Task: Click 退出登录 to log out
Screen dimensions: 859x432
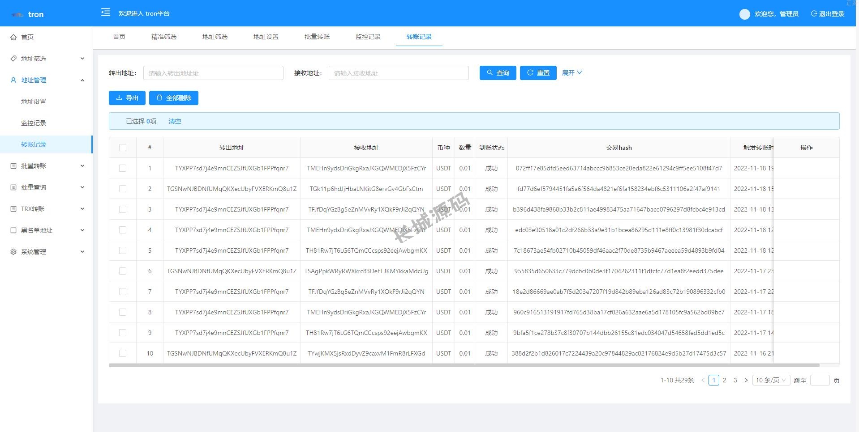Action: [828, 14]
